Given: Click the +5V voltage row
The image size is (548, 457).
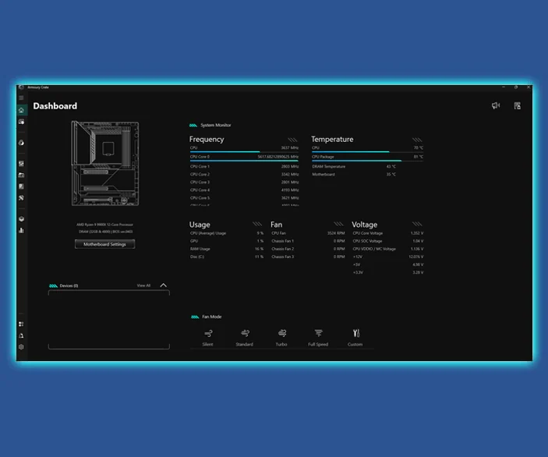Looking at the screenshot, I should point(388,264).
